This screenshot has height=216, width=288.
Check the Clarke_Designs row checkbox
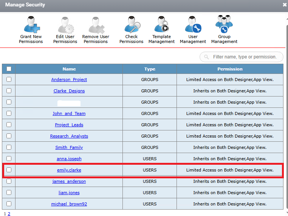coord(9,91)
